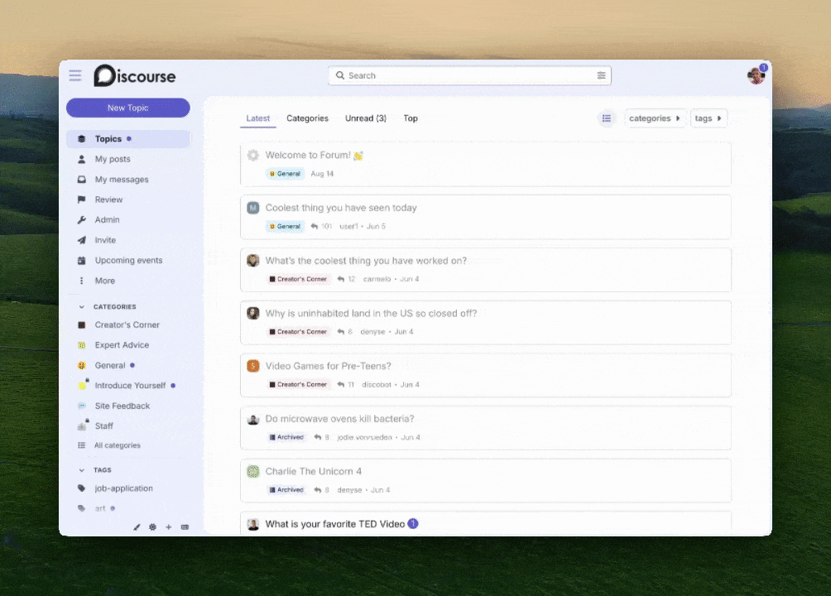Open your profile avatar with notification badge
Image resolution: width=831 pixels, height=596 pixels.
(756, 75)
